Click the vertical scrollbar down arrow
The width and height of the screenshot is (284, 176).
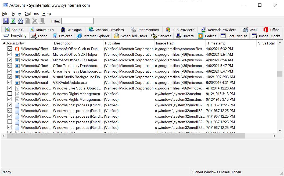coord(280,130)
